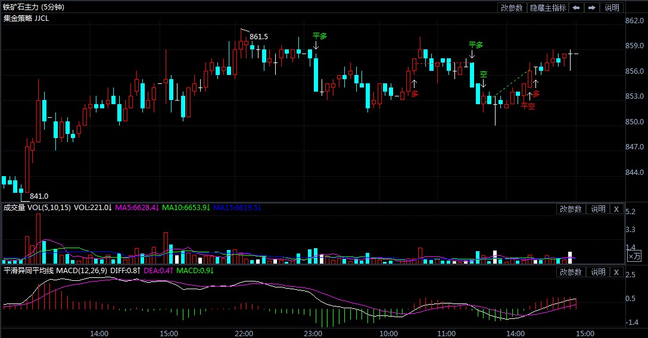Open 说明 in the MACD panel
The width and height of the screenshot is (648, 338).
point(597,272)
